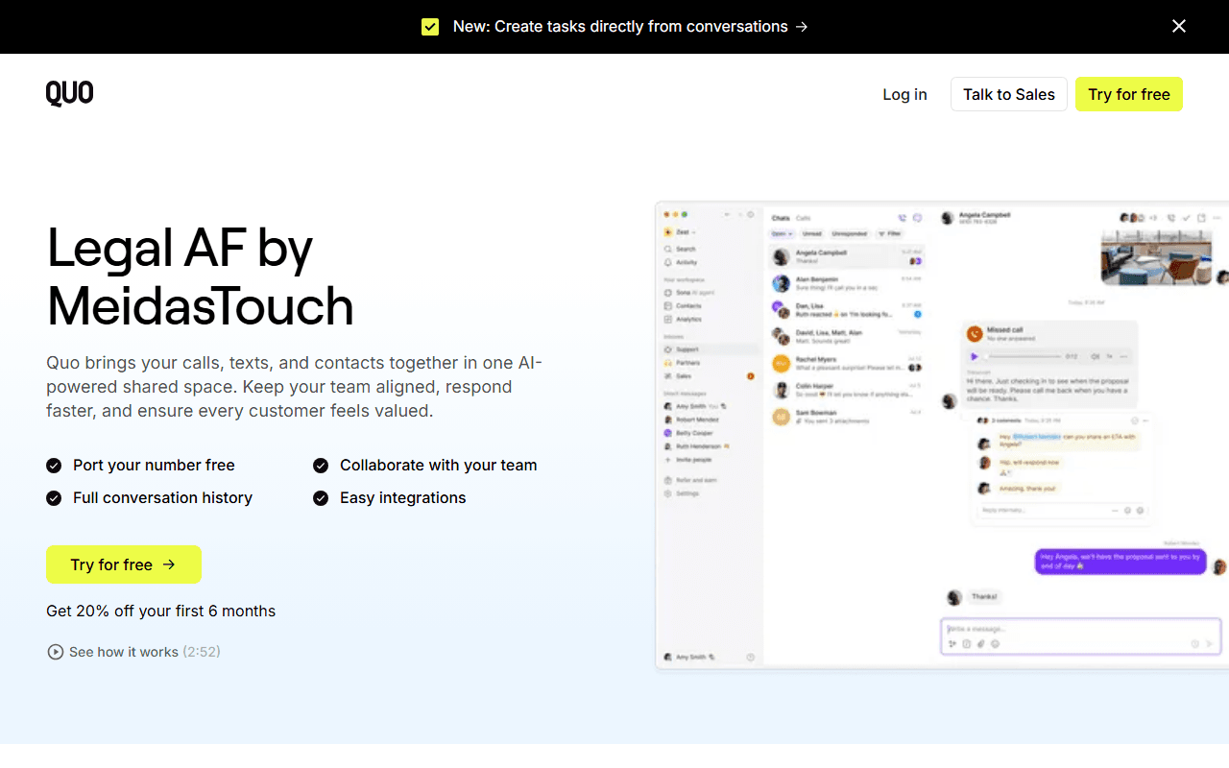Select the Partners inbox icon in the sidebar

point(668,363)
